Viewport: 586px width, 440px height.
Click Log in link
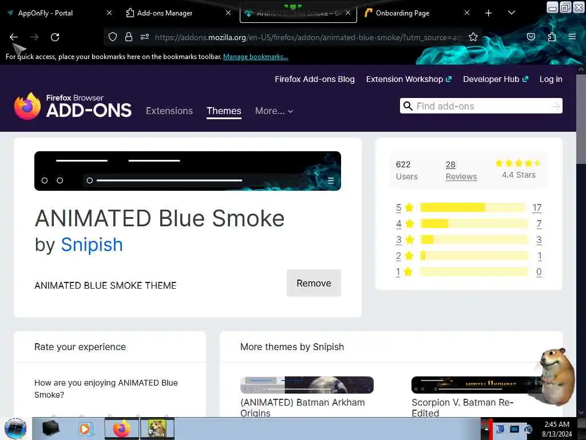pos(551,79)
